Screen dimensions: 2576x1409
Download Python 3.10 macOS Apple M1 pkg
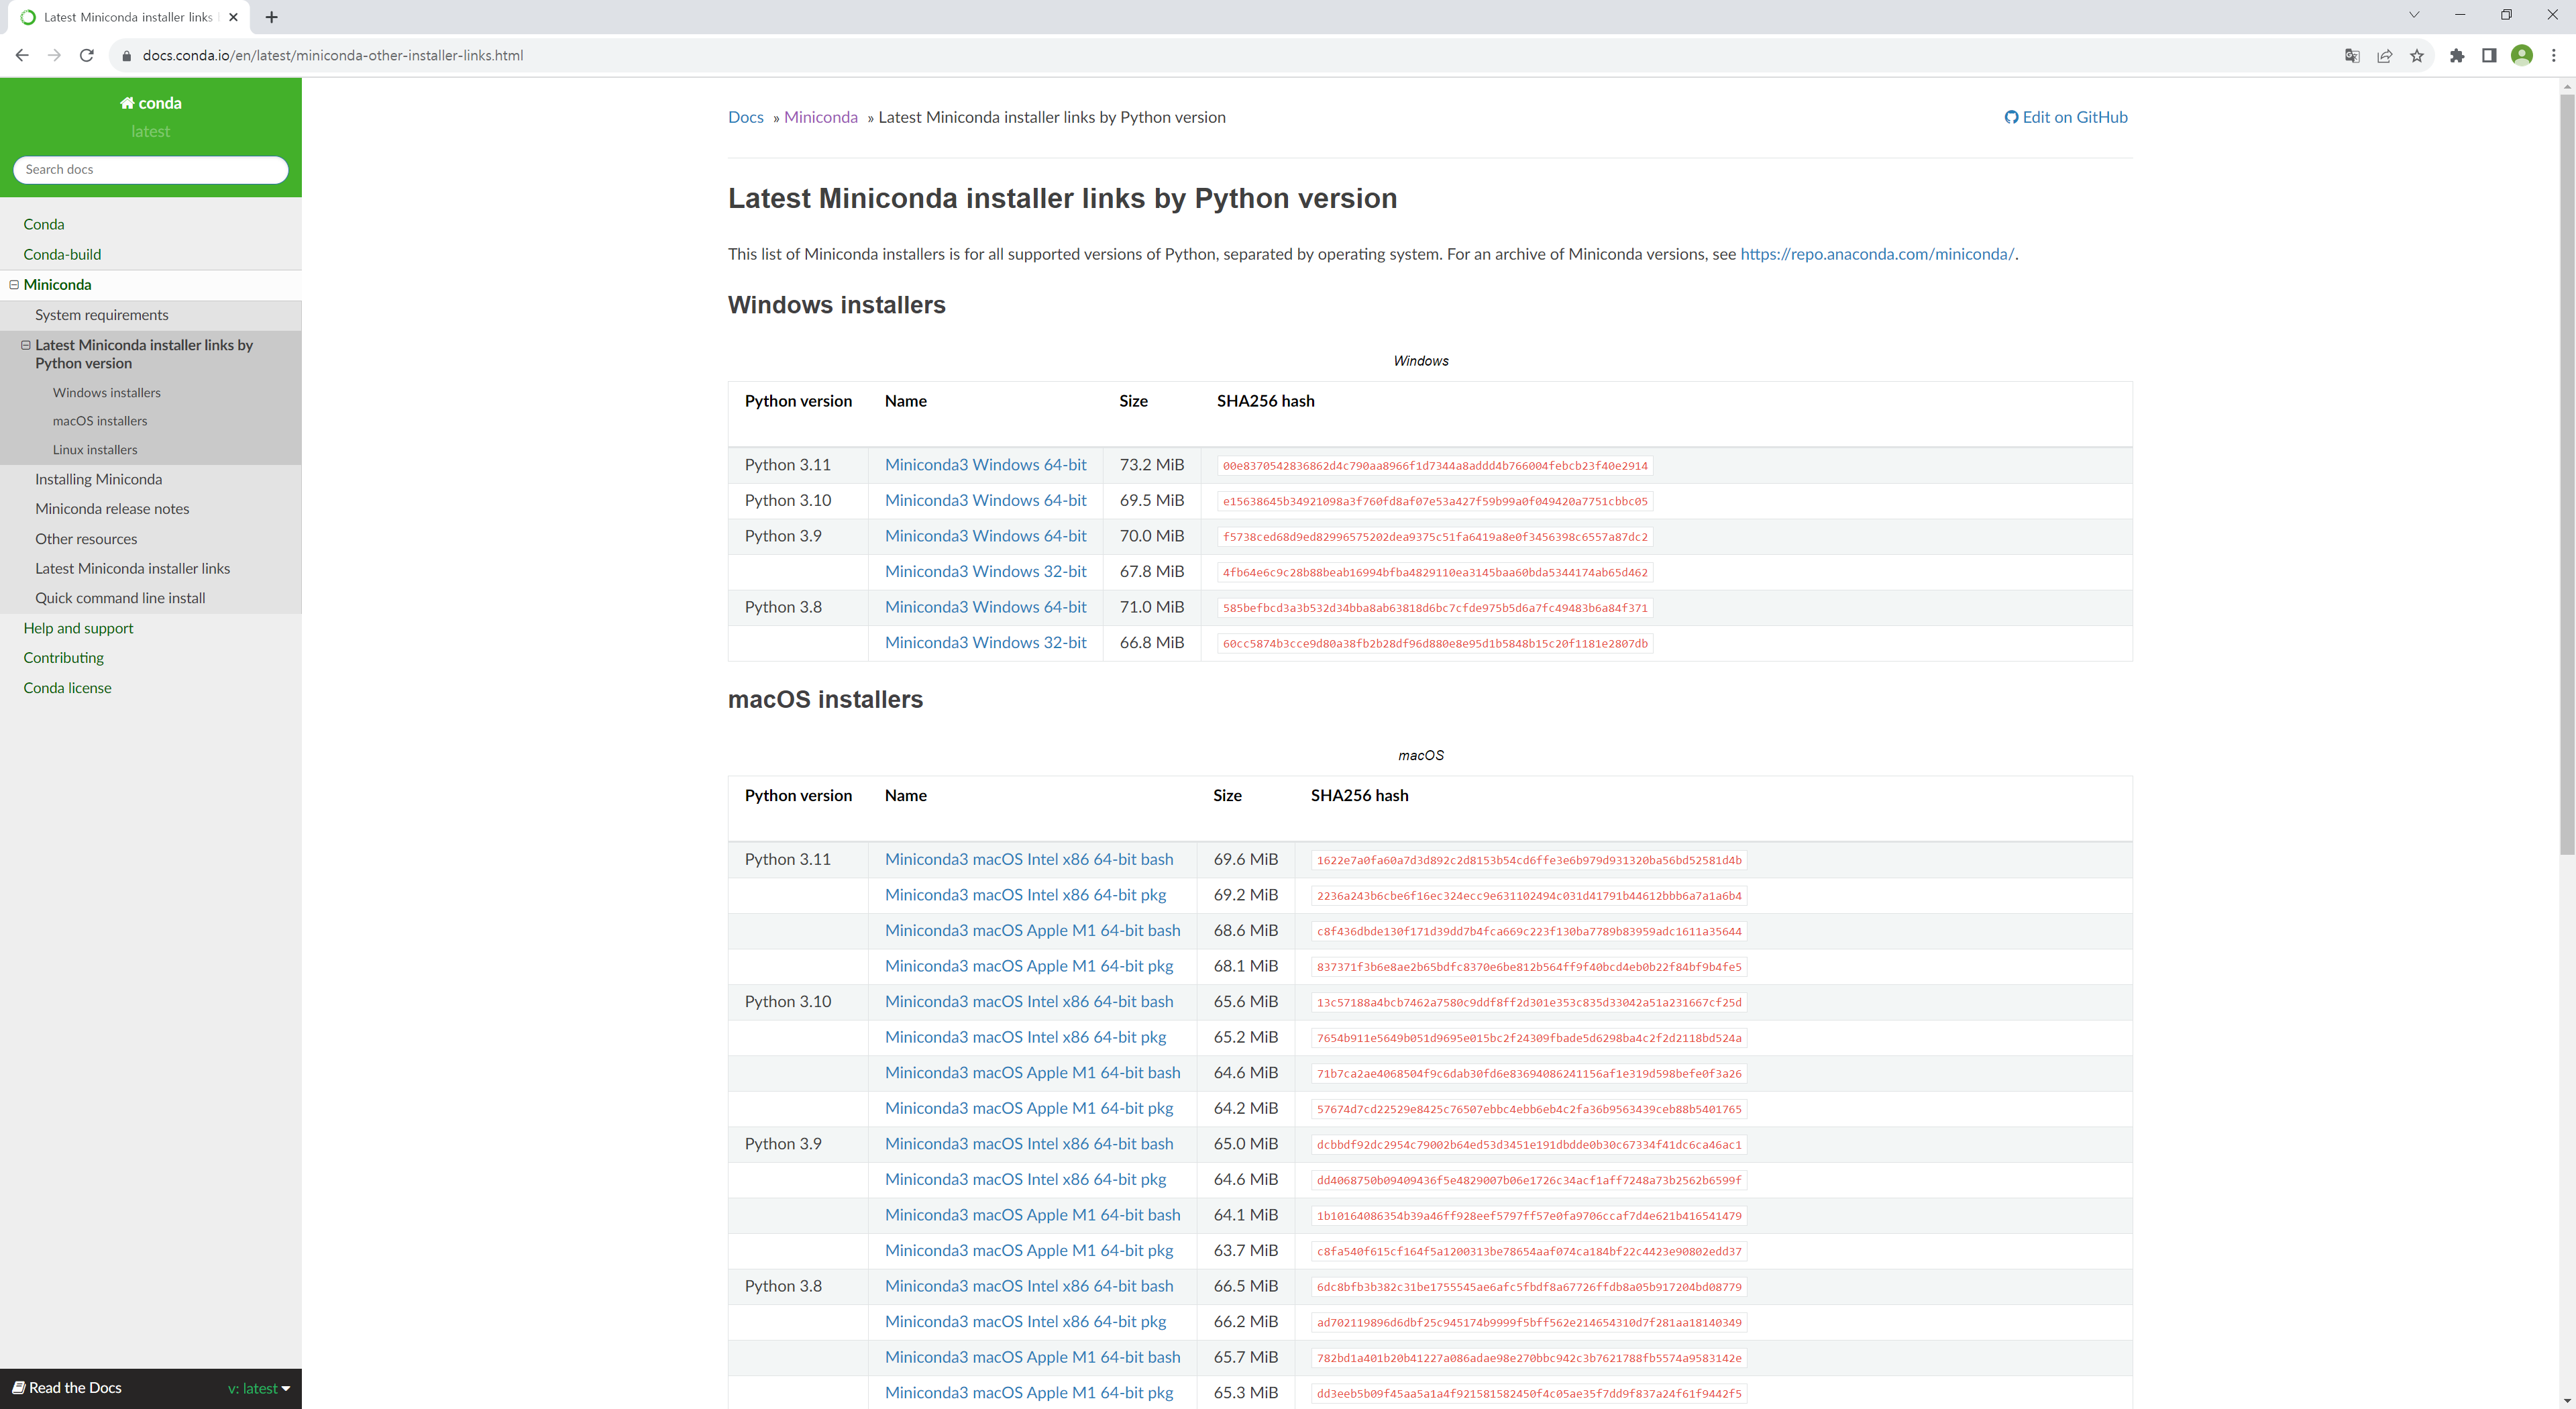tap(1029, 1108)
